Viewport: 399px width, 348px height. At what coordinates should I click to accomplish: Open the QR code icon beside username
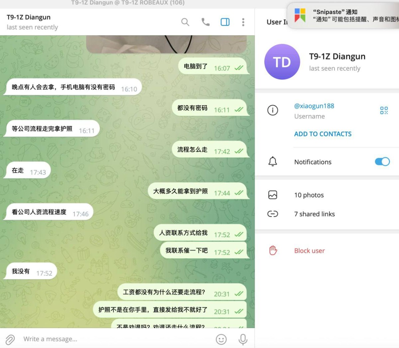tap(384, 110)
